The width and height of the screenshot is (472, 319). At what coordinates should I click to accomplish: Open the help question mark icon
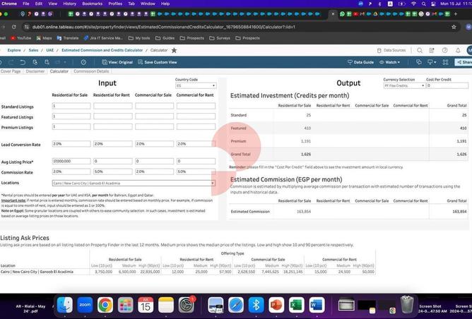pyautogui.click(x=445, y=51)
